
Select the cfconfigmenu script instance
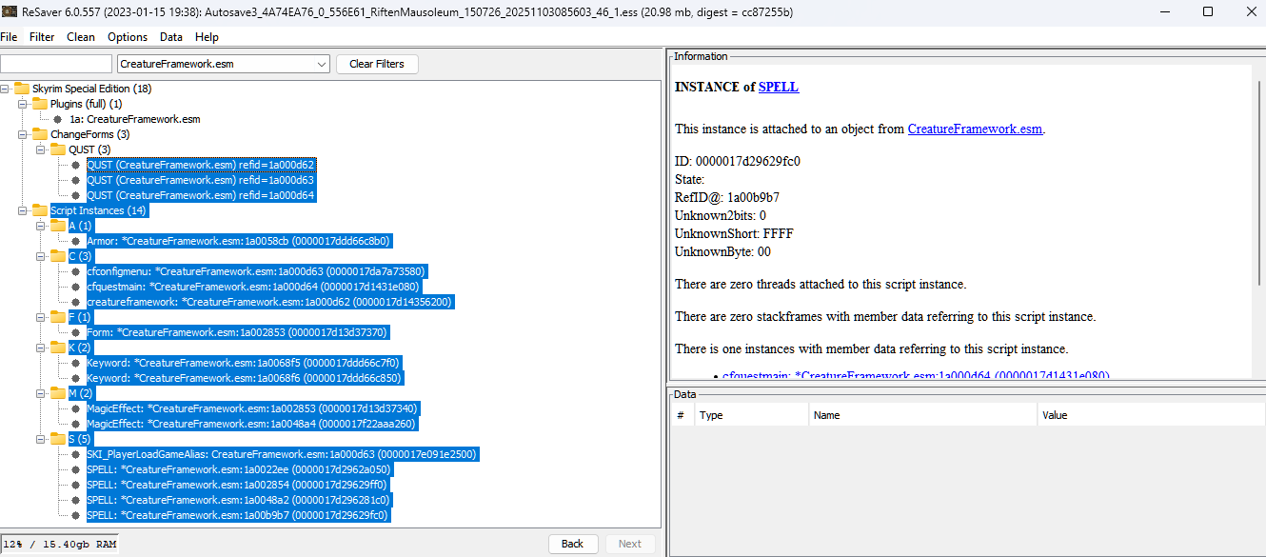256,271
